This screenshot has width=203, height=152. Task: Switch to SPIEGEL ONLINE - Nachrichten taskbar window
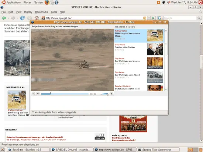pos(72,150)
